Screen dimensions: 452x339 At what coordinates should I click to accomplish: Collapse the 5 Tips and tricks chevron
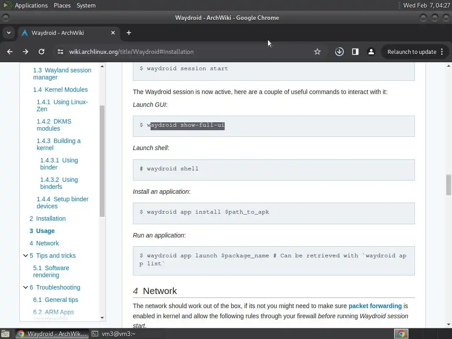pyautogui.click(x=25, y=256)
